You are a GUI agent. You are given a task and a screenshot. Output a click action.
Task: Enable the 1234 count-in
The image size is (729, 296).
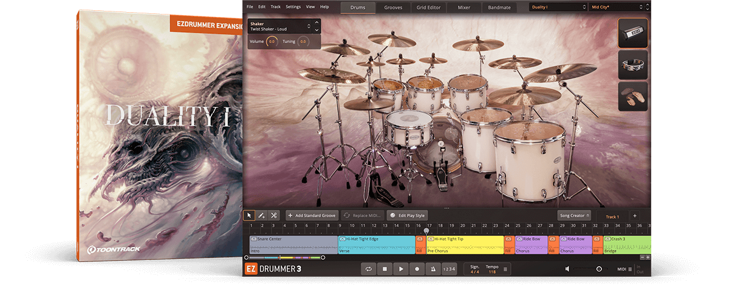coord(448,269)
